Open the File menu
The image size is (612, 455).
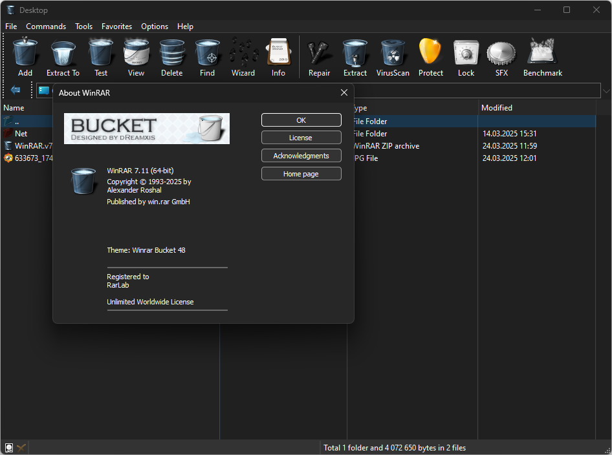(11, 26)
